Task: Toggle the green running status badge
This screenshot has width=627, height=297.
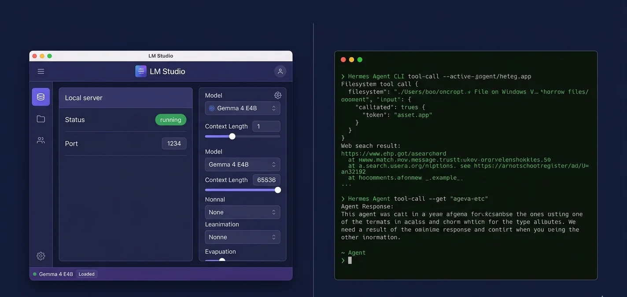Action: pyautogui.click(x=171, y=120)
